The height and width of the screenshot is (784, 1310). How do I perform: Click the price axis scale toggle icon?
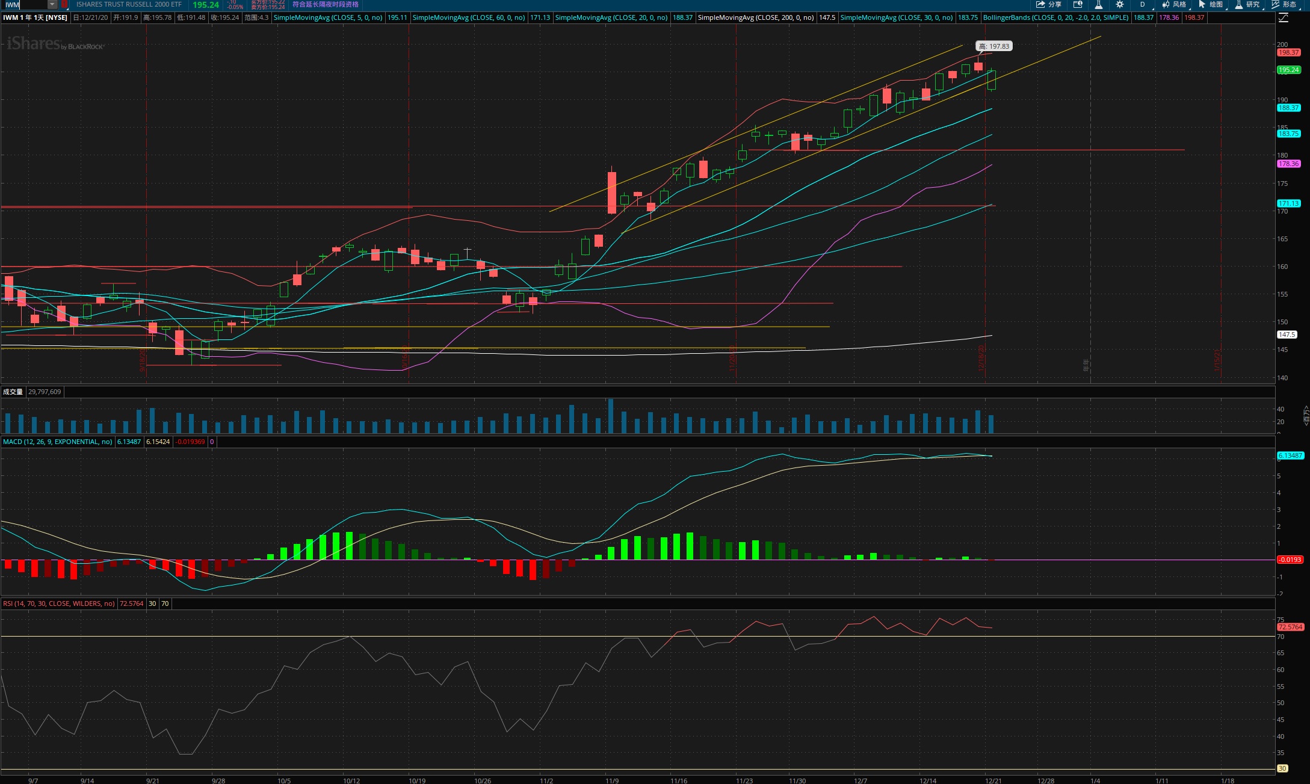click(1284, 17)
